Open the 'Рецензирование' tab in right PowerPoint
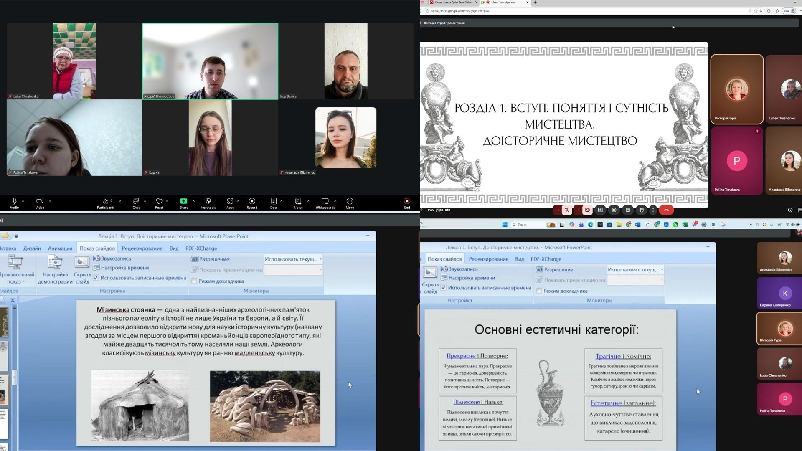 coord(488,259)
